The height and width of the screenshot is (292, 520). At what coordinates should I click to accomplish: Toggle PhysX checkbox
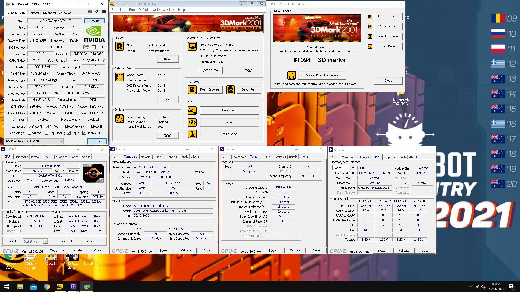(69, 133)
